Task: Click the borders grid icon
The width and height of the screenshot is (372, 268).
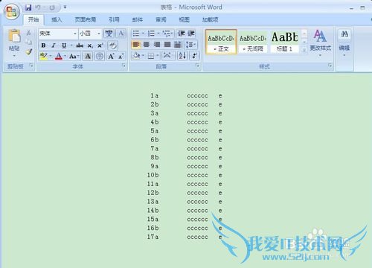Action: pyautogui.click(x=151, y=56)
